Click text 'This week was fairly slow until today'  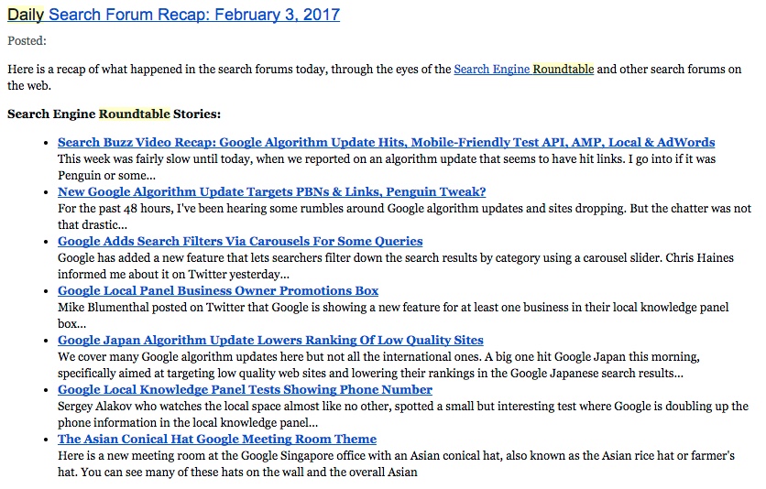tap(155, 159)
